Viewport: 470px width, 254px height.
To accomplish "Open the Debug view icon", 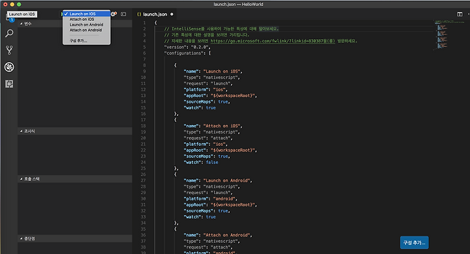I will (x=9, y=67).
